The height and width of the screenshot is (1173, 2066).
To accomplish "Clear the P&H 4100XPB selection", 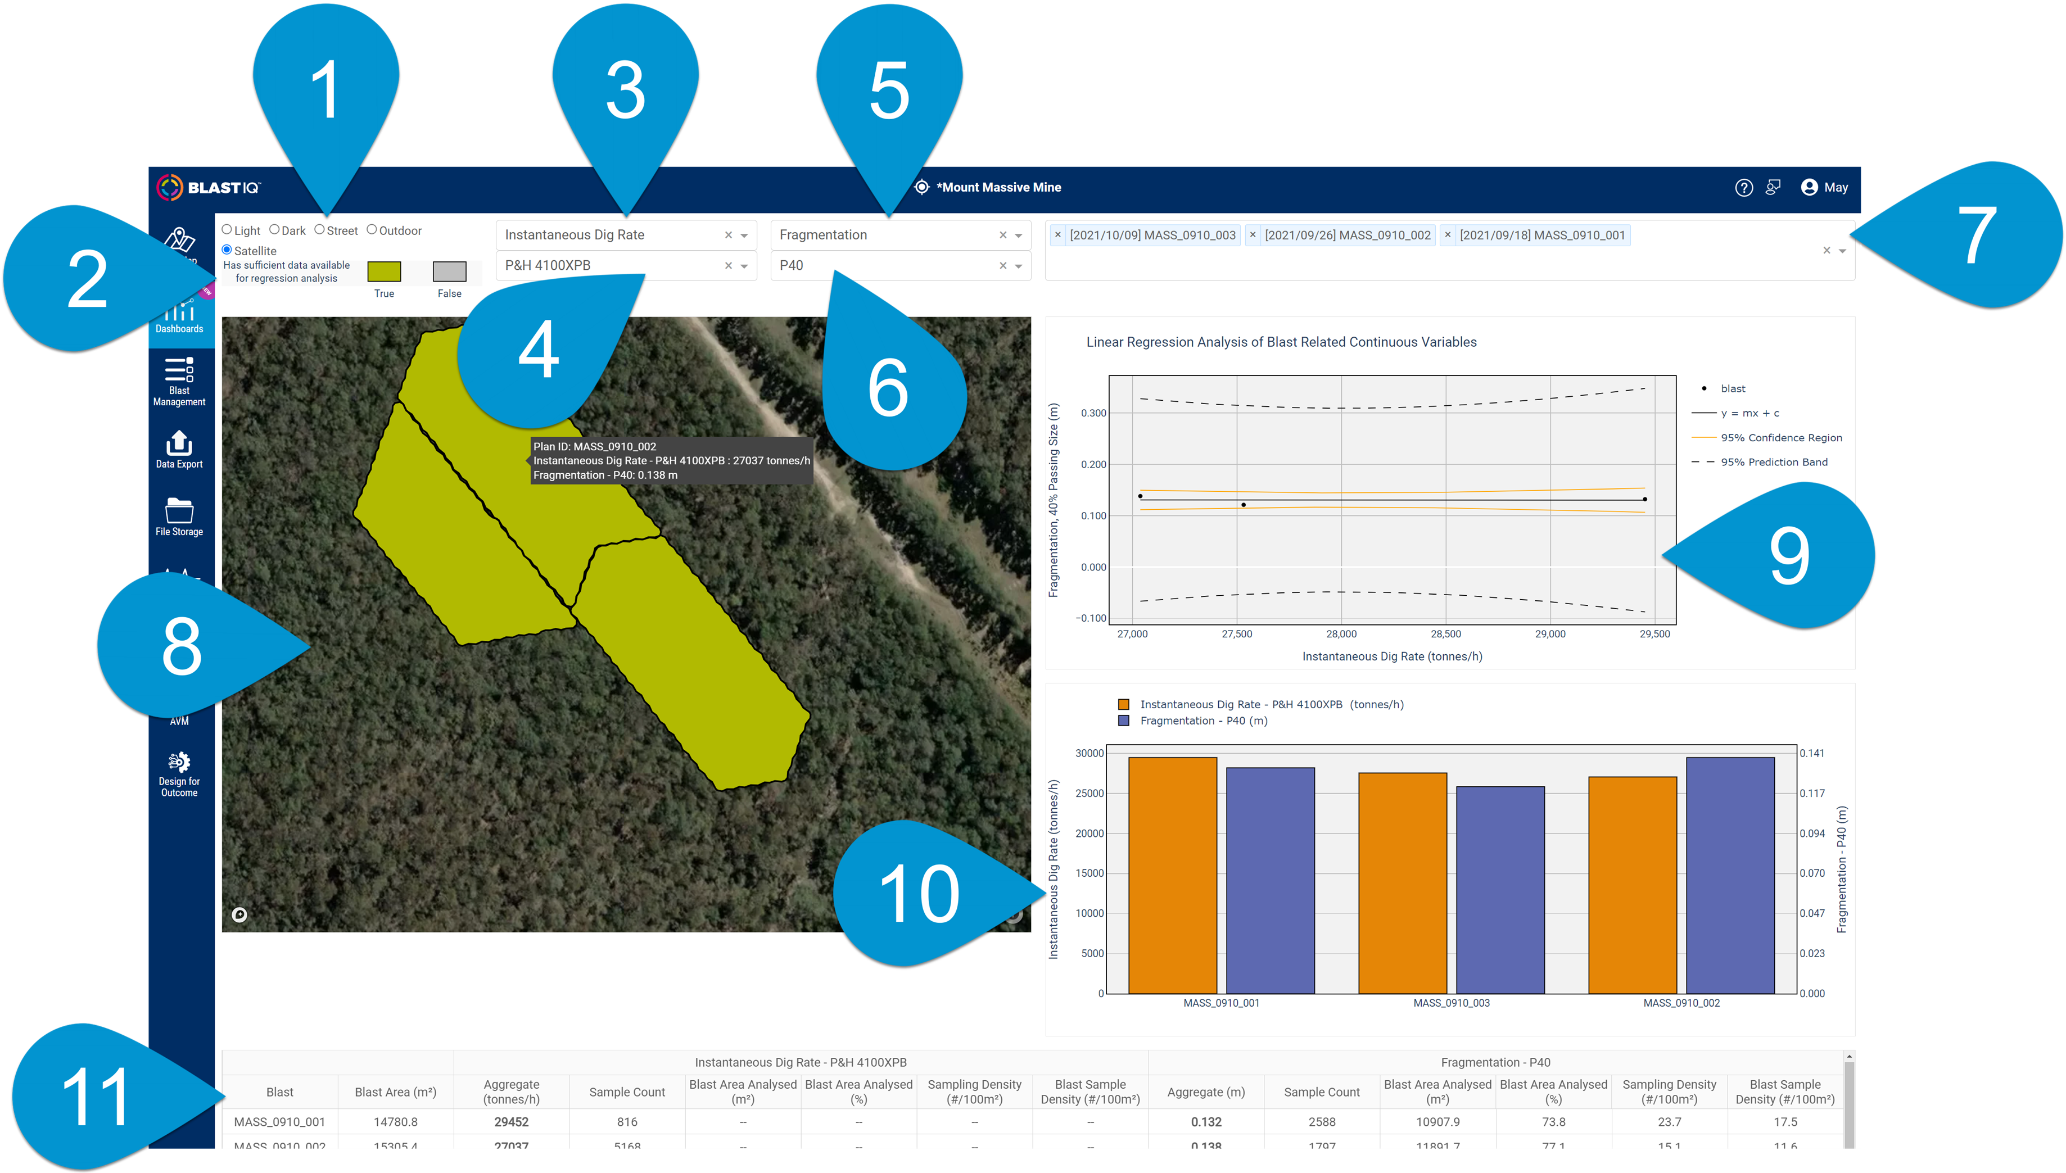I will click(x=729, y=266).
